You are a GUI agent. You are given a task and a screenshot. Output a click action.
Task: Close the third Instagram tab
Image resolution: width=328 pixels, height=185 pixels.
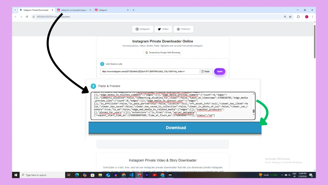pyautogui.click(x=128, y=10)
